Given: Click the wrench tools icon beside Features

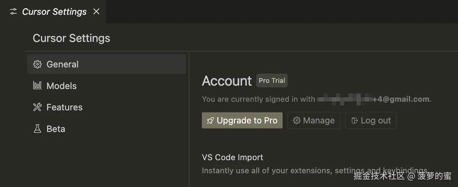Looking at the screenshot, I should (x=37, y=107).
